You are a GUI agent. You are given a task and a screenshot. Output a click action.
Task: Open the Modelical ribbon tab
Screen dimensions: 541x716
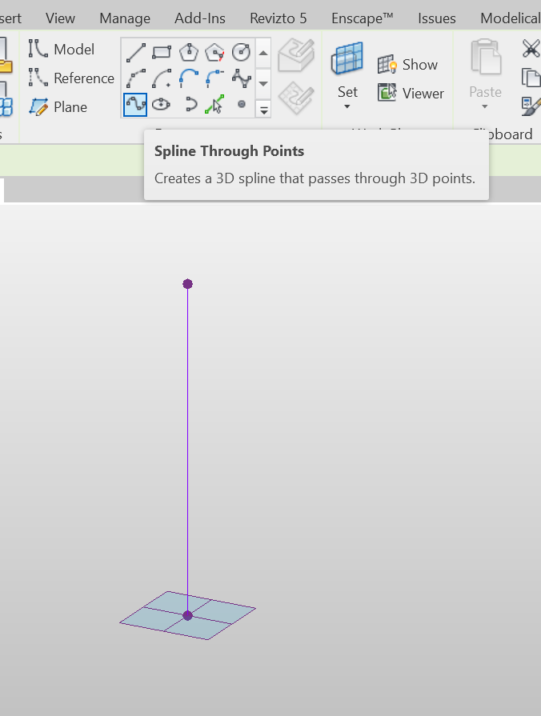(x=511, y=18)
